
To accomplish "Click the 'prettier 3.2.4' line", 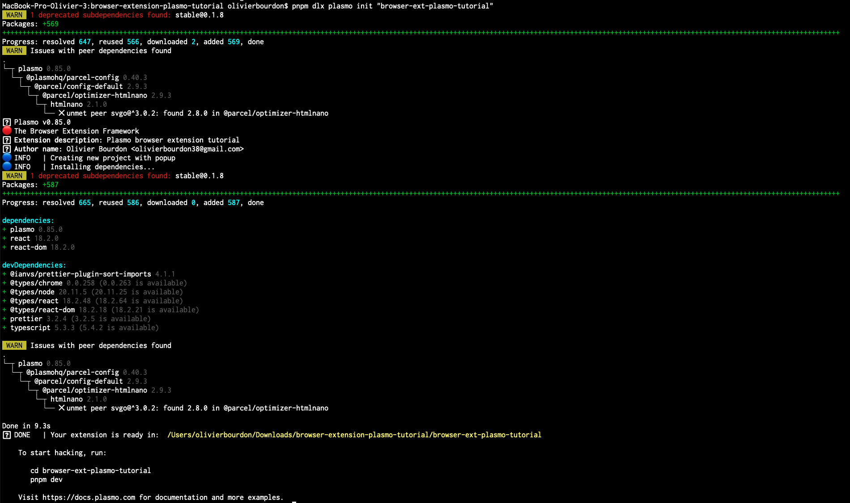I will pos(76,319).
